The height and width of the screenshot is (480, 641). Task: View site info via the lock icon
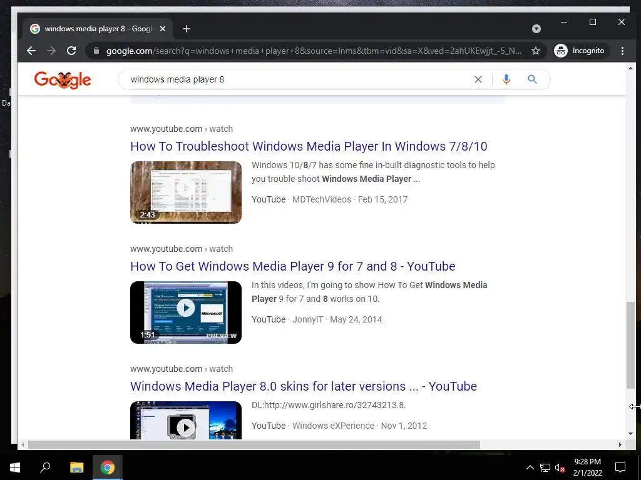coord(96,51)
